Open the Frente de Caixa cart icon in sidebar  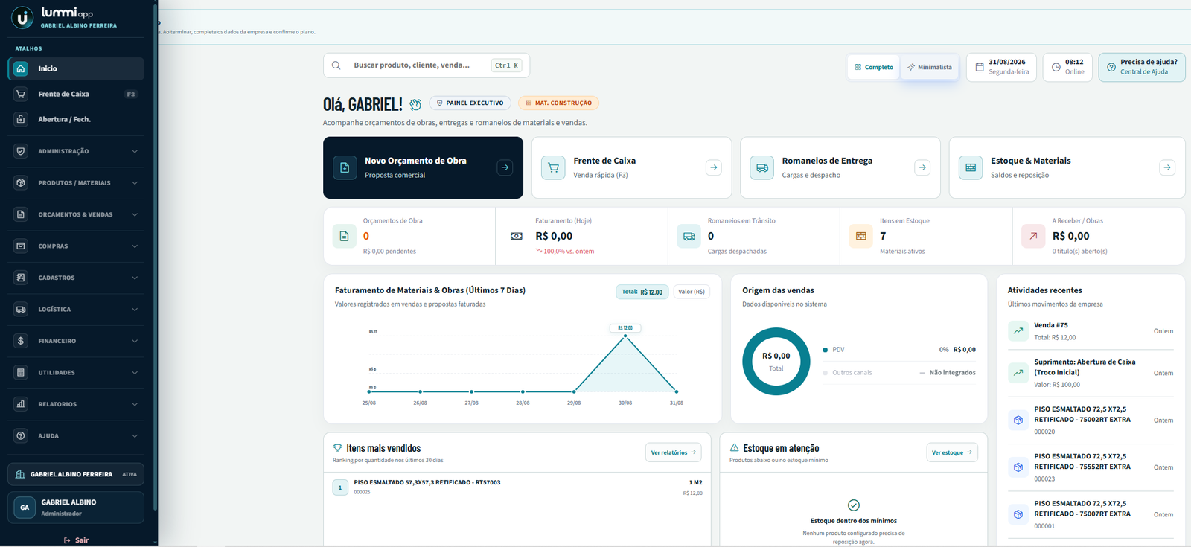tap(21, 94)
